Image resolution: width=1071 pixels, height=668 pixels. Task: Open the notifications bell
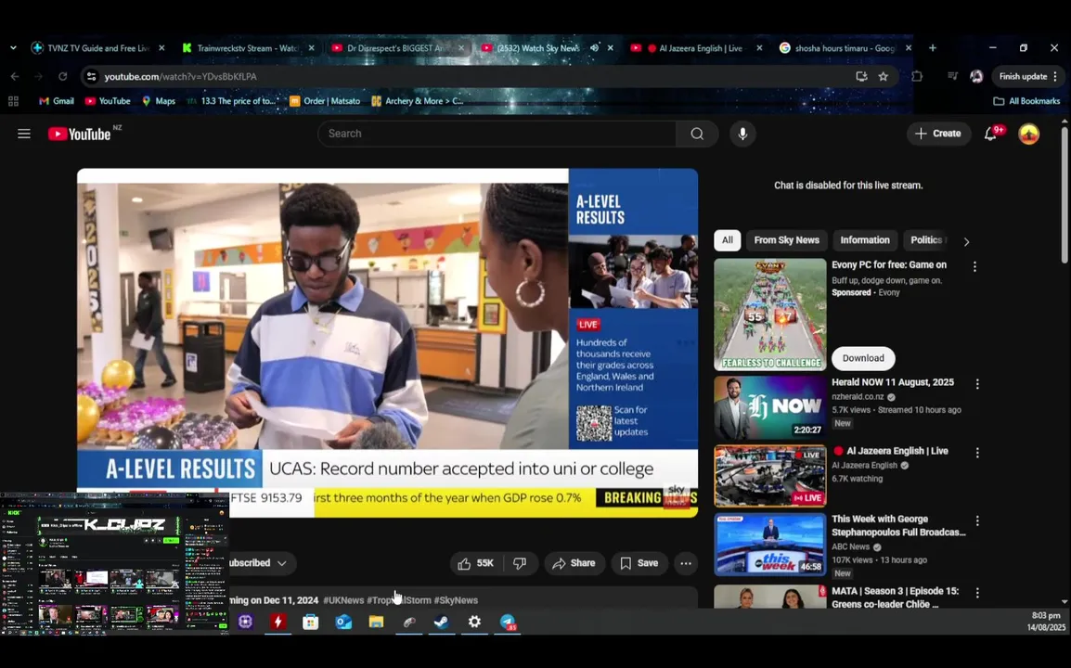click(x=990, y=134)
